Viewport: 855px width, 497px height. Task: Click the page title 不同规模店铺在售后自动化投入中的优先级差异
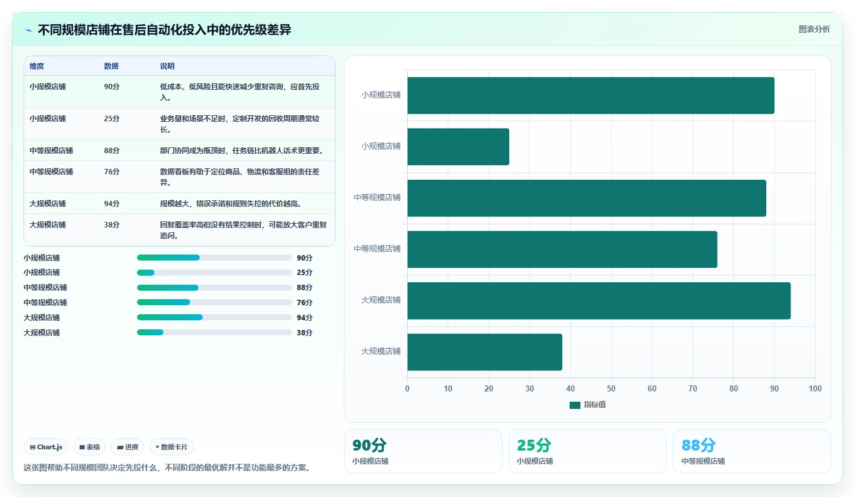(165, 30)
